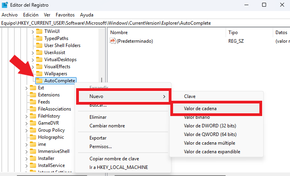The height and width of the screenshot is (176, 290).
Task: Expand the InstallService key
Action: (26, 166)
